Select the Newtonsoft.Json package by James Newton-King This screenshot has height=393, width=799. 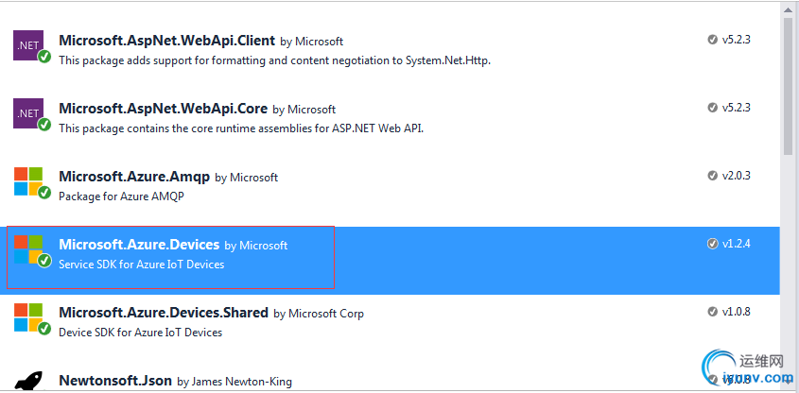coord(115,381)
